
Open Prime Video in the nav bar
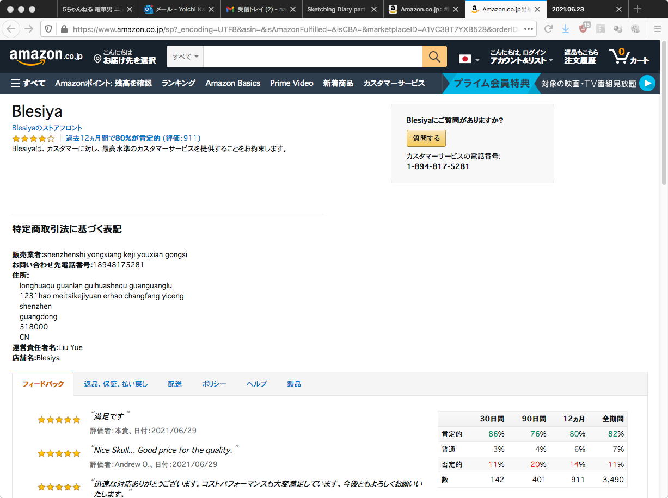pos(292,83)
